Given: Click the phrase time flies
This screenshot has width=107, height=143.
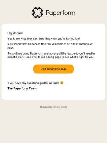Looking at the screenshot, I should point(44,38).
